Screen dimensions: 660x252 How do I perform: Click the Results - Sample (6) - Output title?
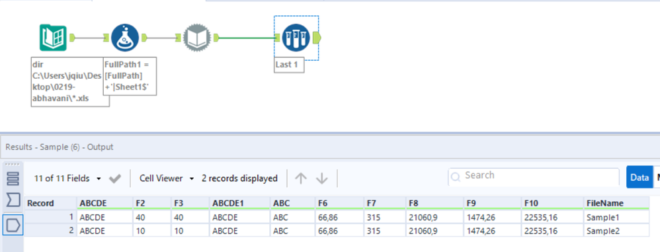pyautogui.click(x=60, y=147)
